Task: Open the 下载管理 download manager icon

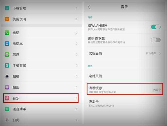Action: click(x=7, y=8)
